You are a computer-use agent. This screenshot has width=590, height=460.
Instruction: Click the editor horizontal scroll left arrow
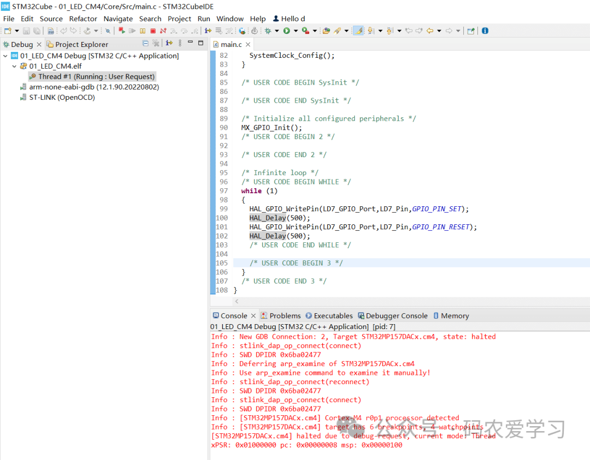coord(237,301)
